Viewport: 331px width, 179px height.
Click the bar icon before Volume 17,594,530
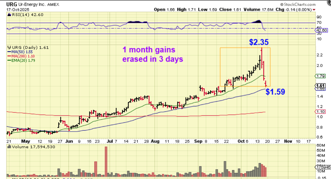9,146
